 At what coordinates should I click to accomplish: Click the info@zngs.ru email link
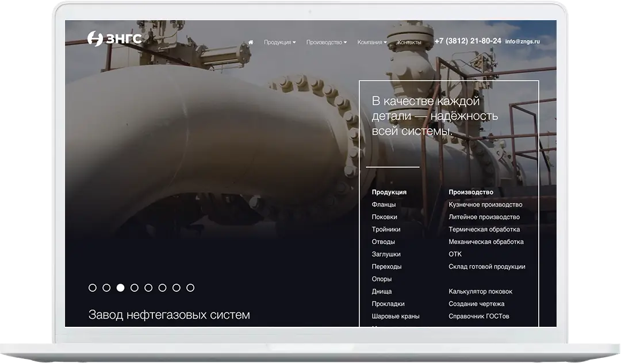[522, 41]
